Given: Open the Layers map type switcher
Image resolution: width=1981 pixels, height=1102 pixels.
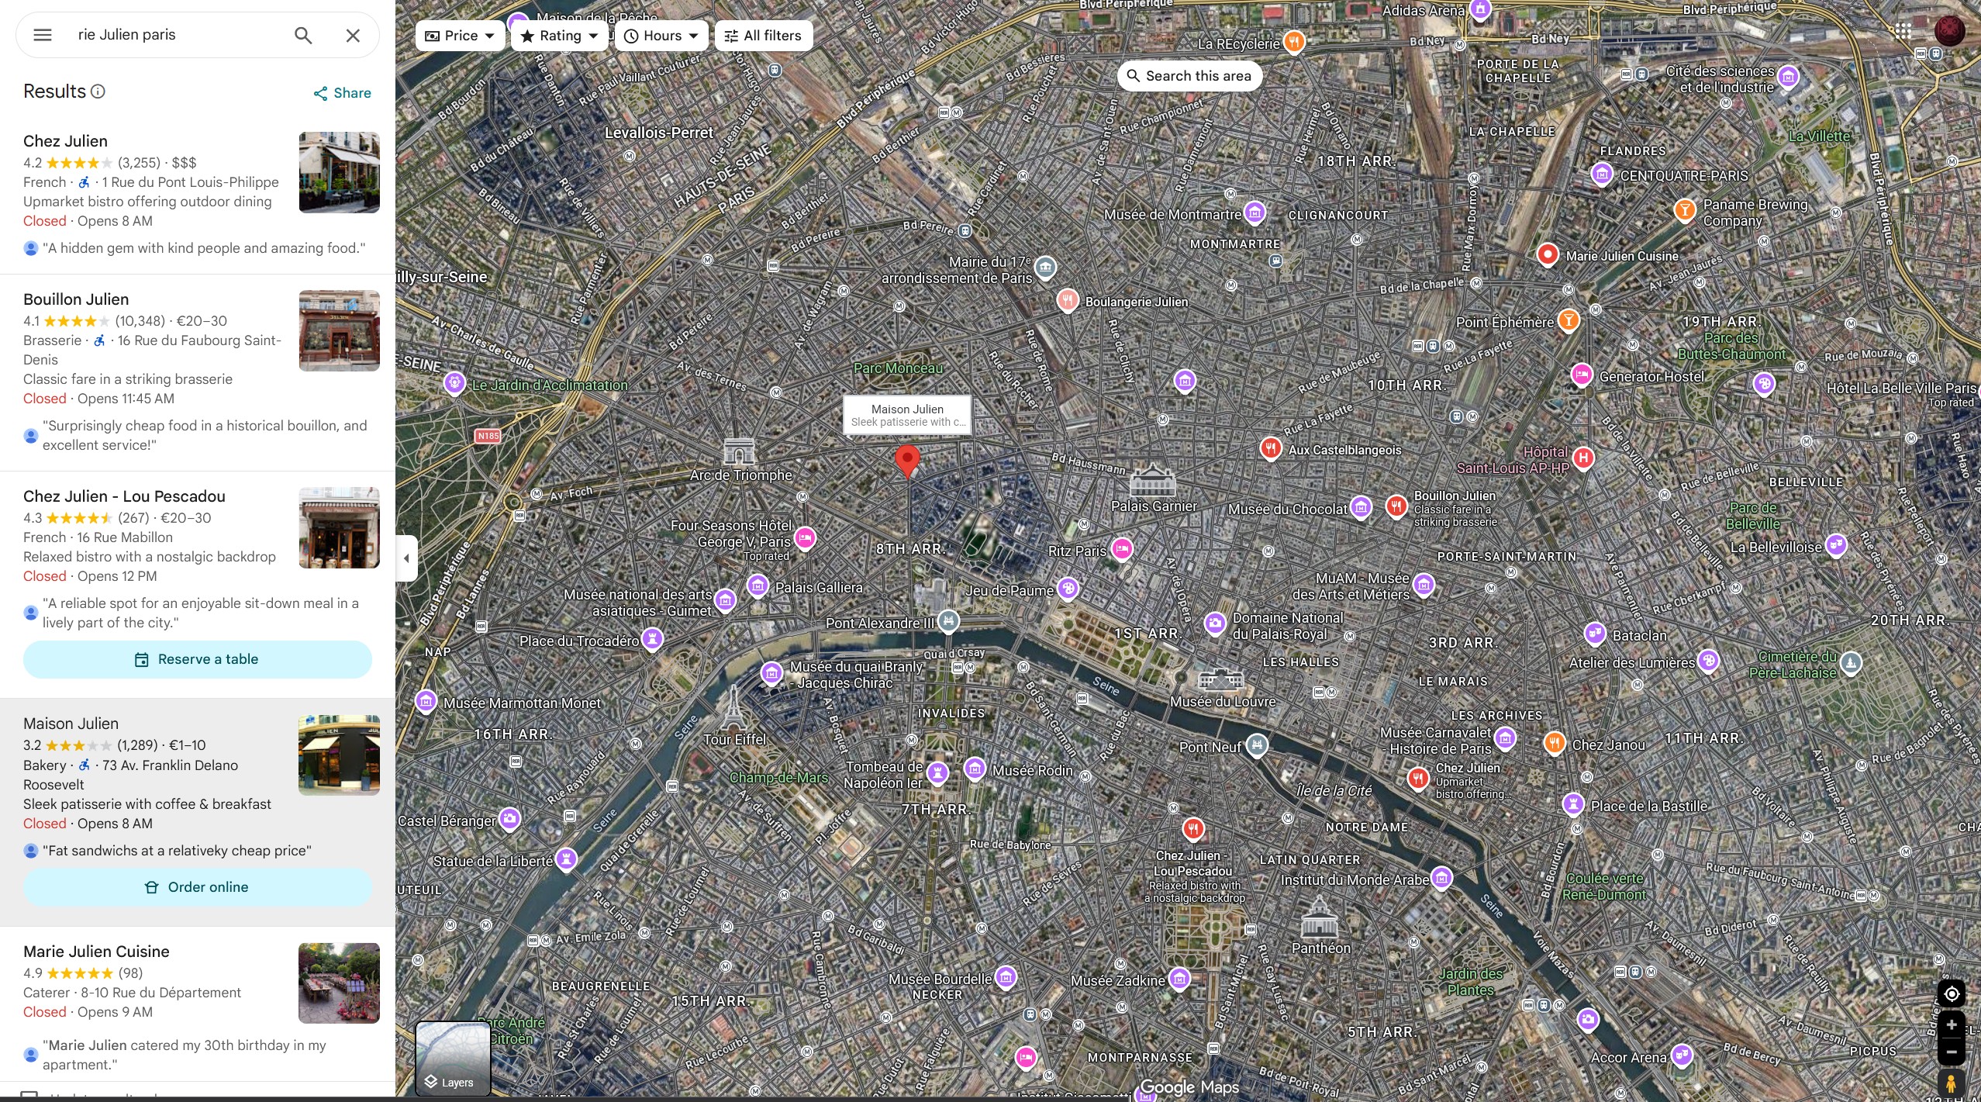Looking at the screenshot, I should click(x=453, y=1058).
